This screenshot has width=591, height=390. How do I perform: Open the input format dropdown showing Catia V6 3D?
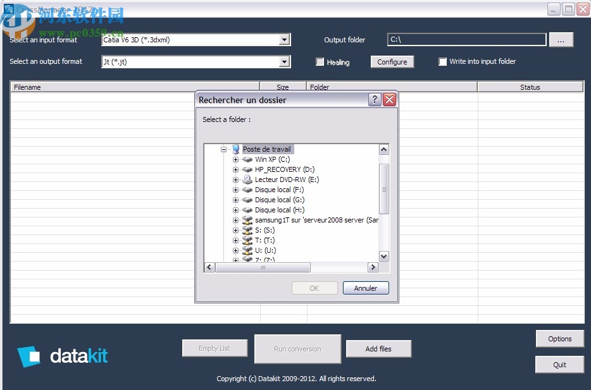point(285,39)
